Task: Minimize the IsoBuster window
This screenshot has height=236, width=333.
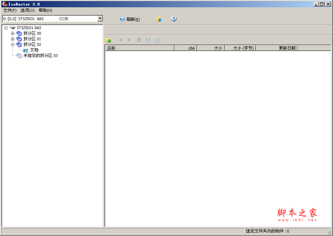Action: click(x=316, y=4)
